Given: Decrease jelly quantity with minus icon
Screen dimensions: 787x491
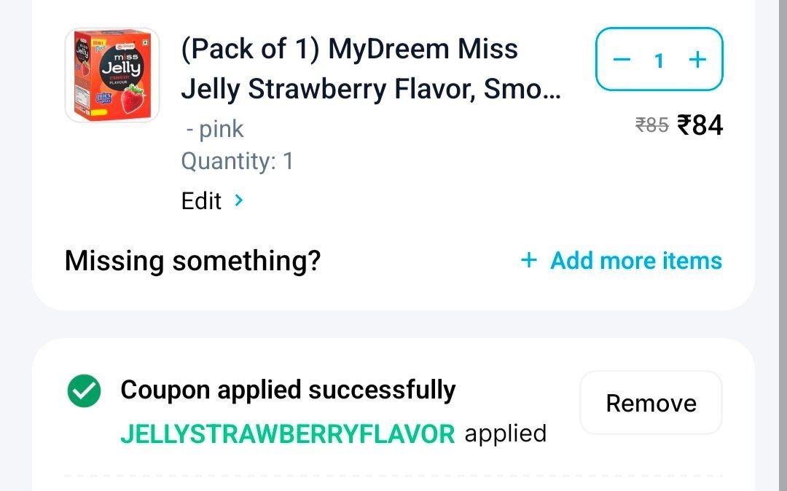Looking at the screenshot, I should pos(622,60).
